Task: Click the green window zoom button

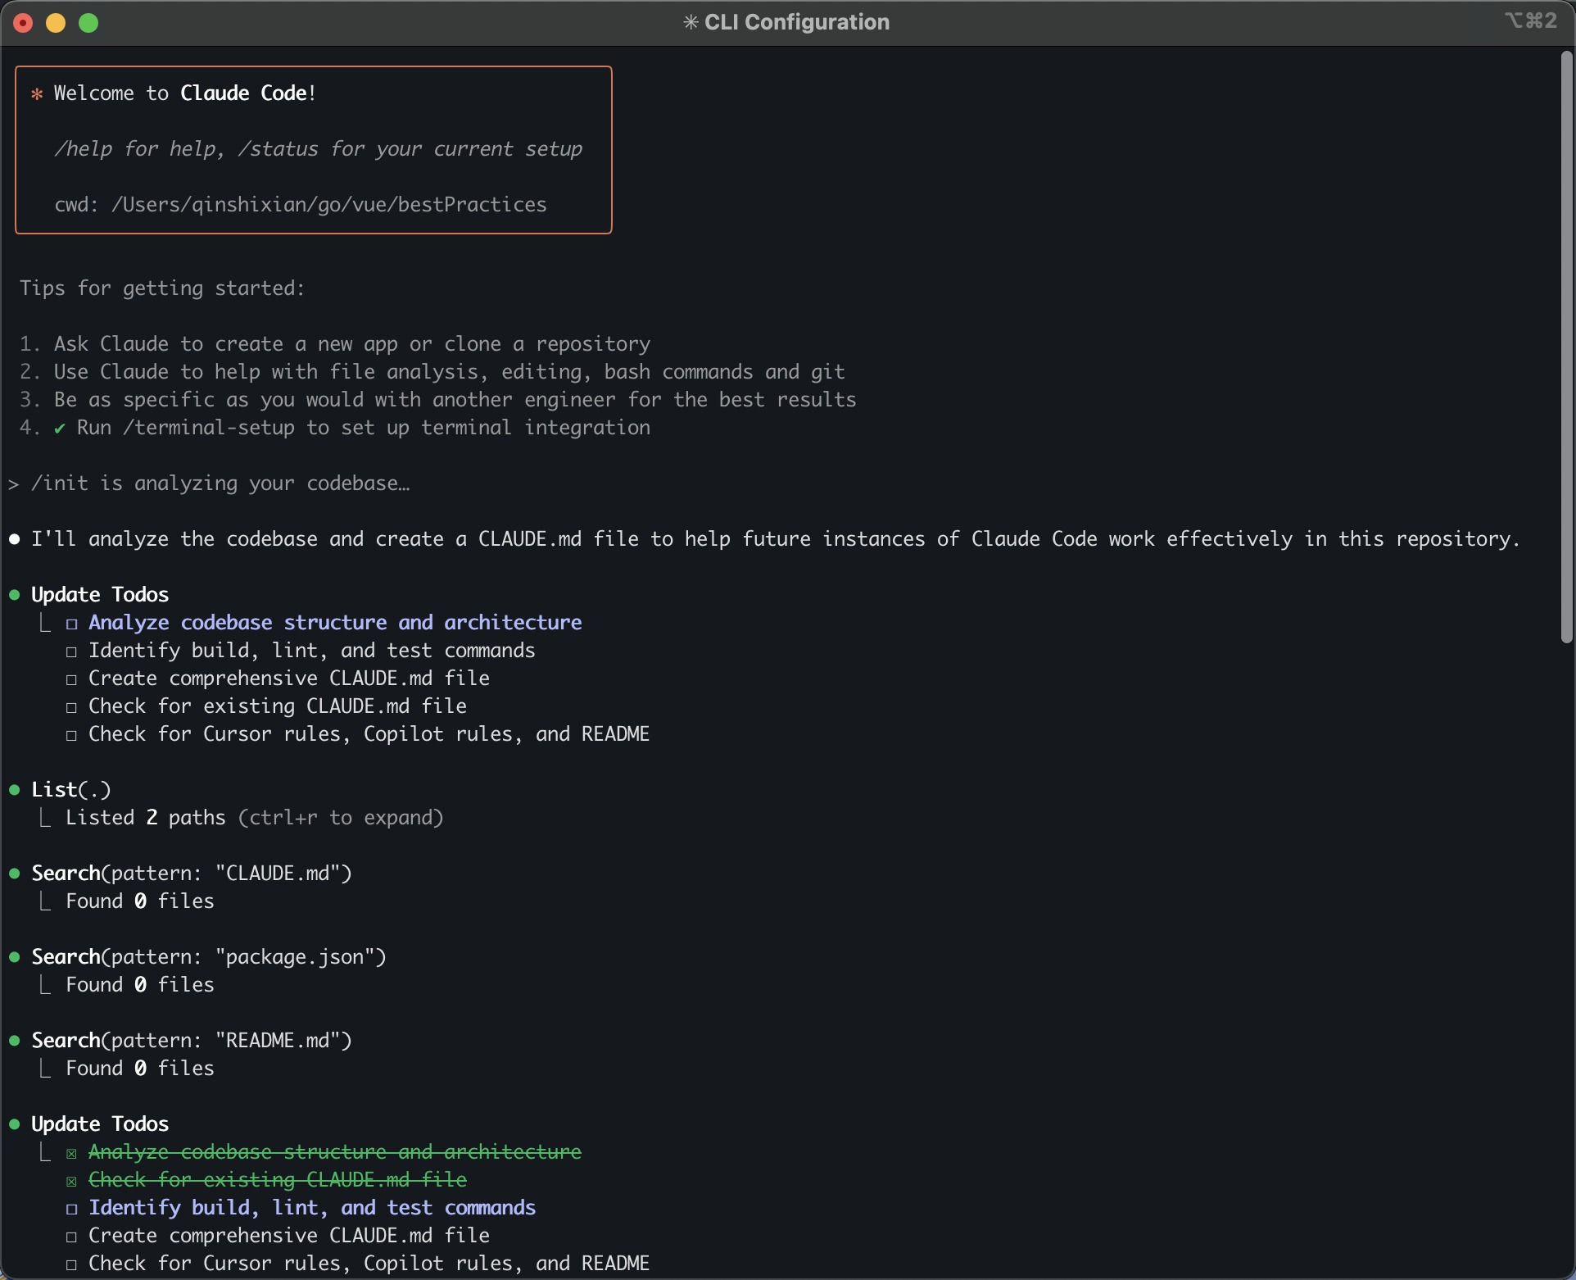Action: pyautogui.click(x=88, y=23)
